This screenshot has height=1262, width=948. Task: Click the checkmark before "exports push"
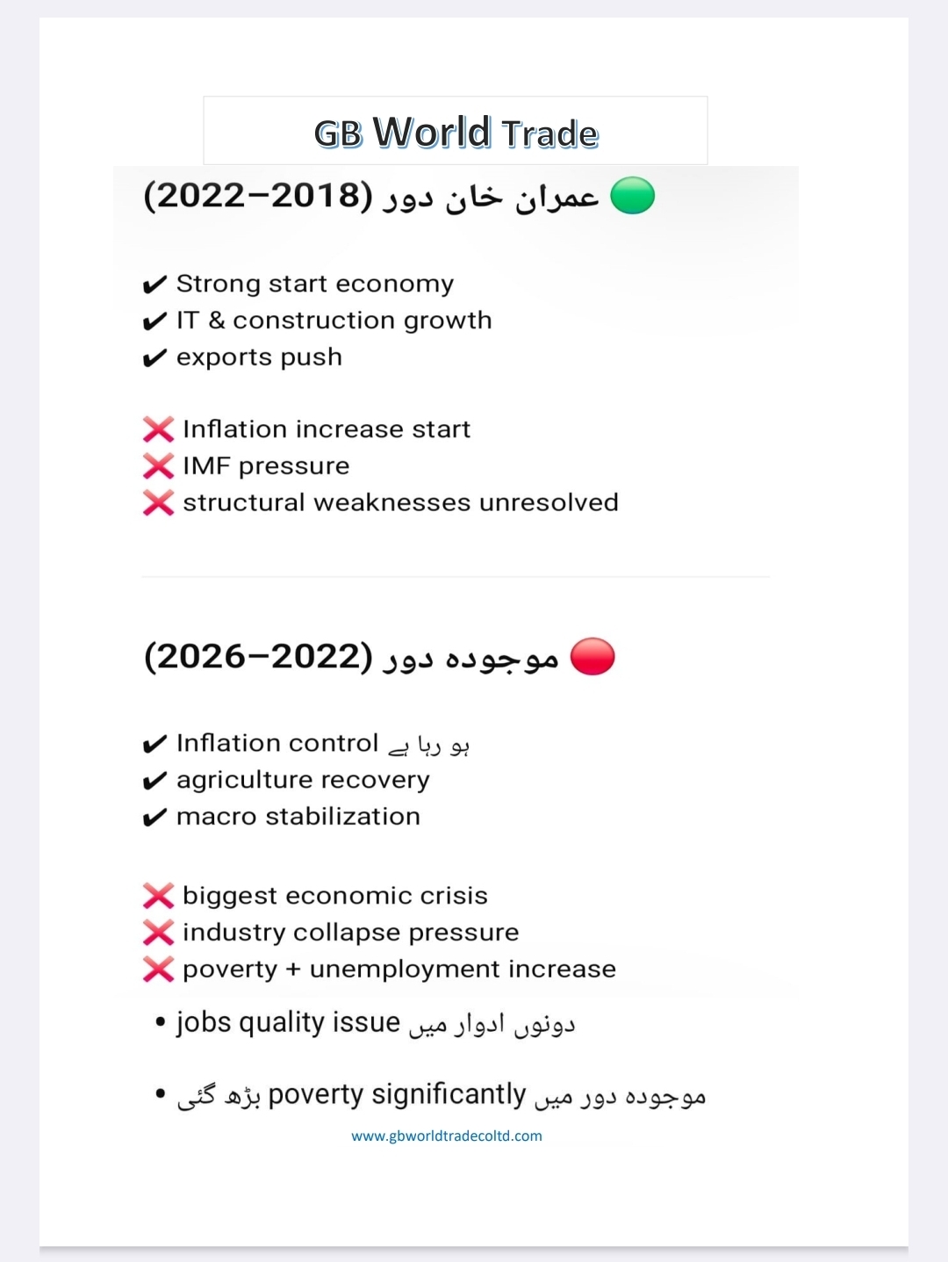click(154, 358)
